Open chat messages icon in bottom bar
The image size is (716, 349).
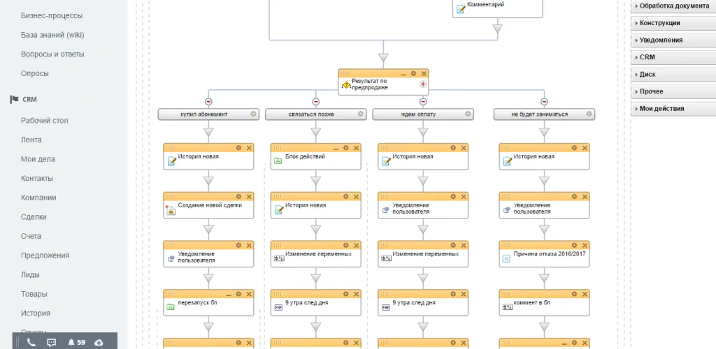tap(51, 342)
